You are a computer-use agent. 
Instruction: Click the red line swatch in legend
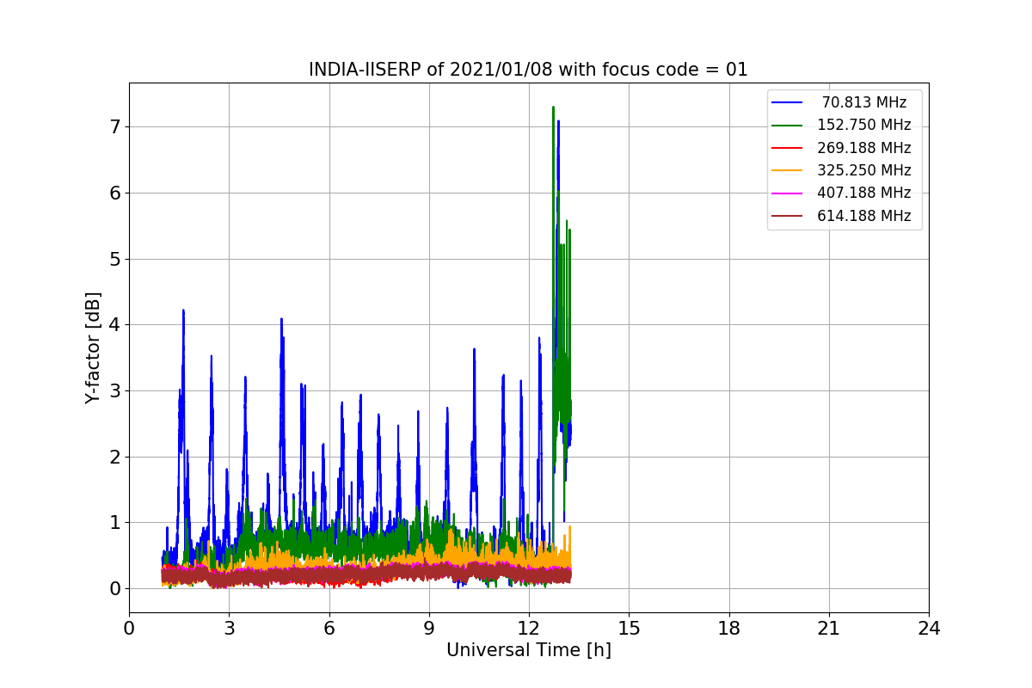pos(787,148)
